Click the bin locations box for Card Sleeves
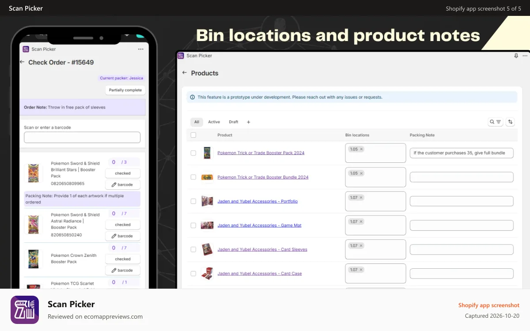The height and width of the screenshot is (331, 530). [375, 249]
